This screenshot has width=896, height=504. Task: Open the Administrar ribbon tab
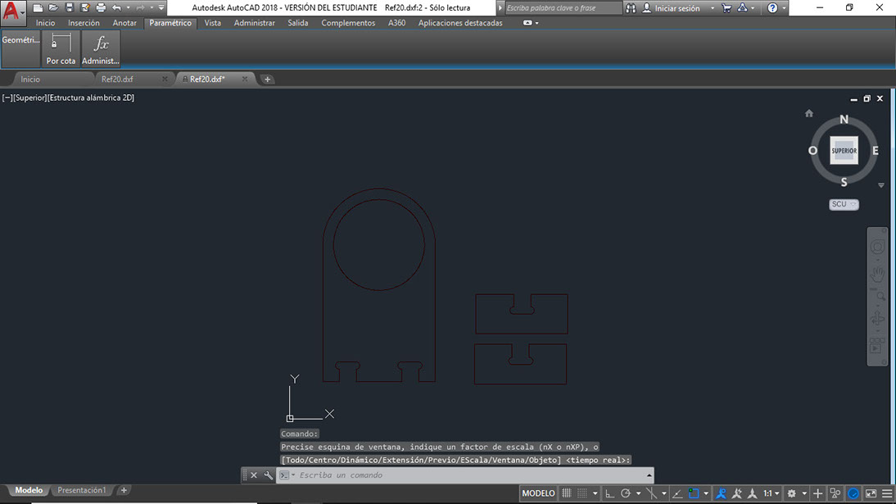click(x=254, y=23)
